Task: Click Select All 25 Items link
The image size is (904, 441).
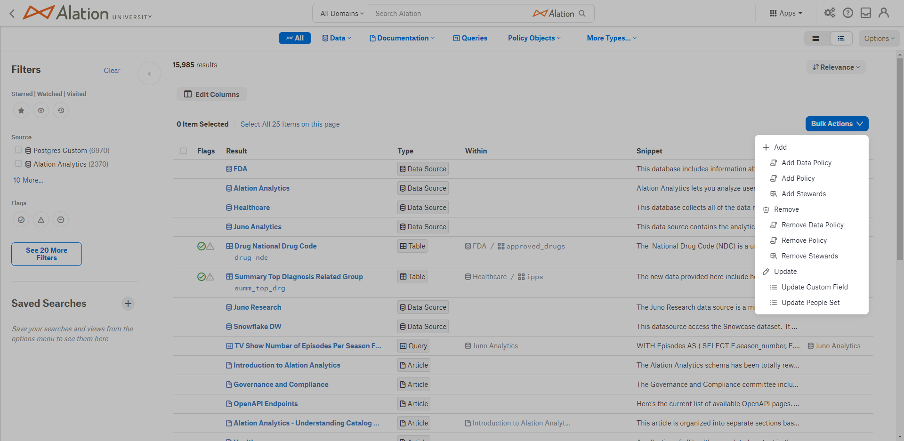Action: pos(290,124)
